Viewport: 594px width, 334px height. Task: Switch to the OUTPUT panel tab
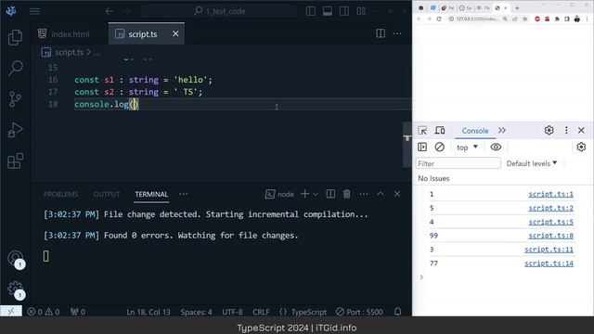click(x=107, y=194)
